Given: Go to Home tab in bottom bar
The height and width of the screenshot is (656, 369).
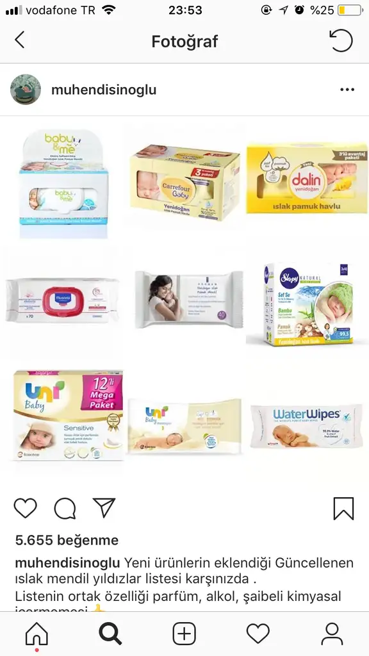Looking at the screenshot, I should pyautogui.click(x=37, y=634).
